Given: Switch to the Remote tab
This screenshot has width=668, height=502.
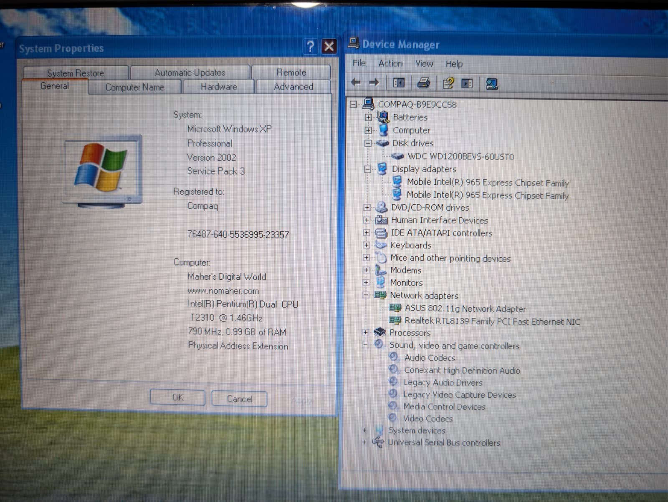Looking at the screenshot, I should [291, 72].
